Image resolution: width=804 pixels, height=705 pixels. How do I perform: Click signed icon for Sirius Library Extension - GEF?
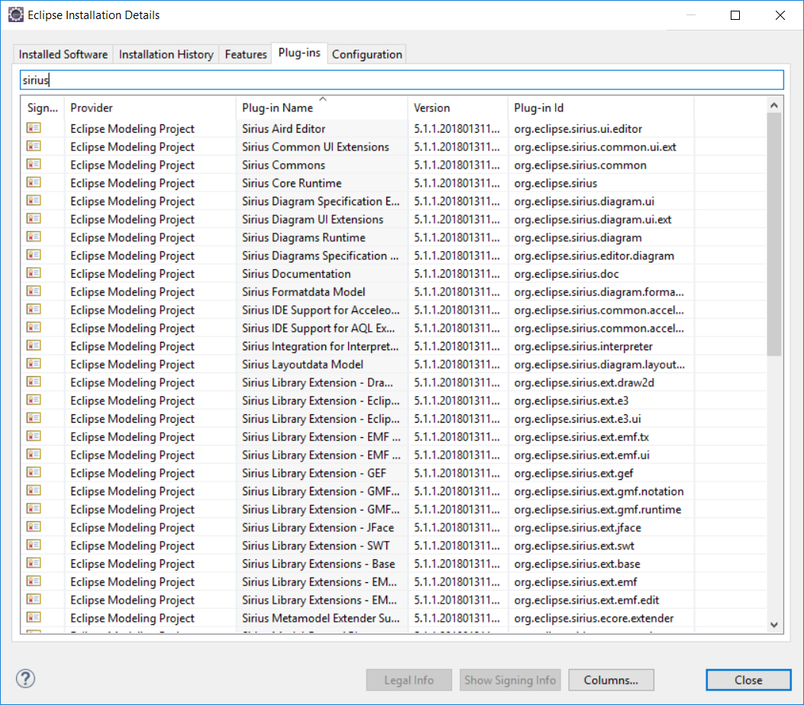point(34,472)
